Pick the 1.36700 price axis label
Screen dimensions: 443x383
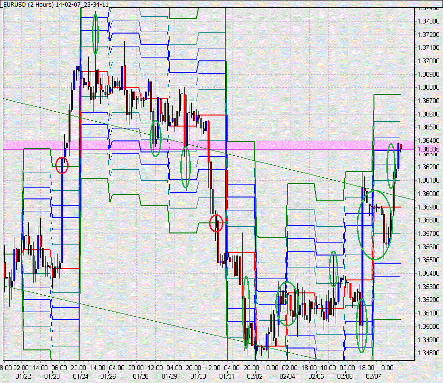coord(428,101)
